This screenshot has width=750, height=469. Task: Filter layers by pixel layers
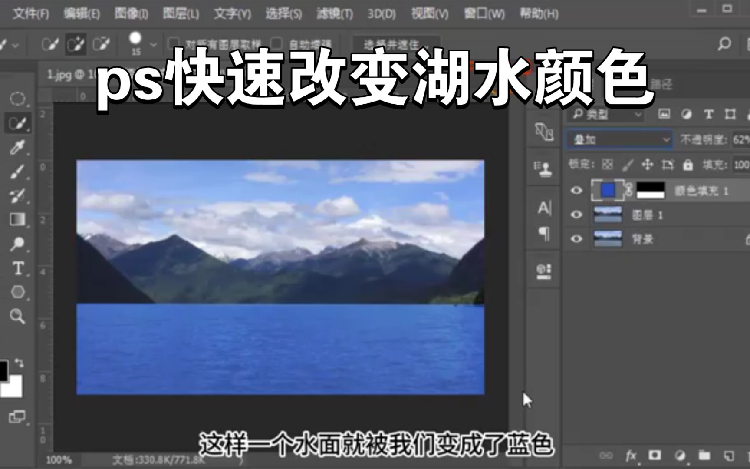[664, 114]
